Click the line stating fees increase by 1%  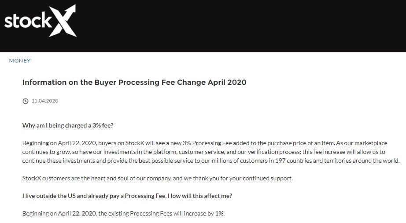pos(123,213)
